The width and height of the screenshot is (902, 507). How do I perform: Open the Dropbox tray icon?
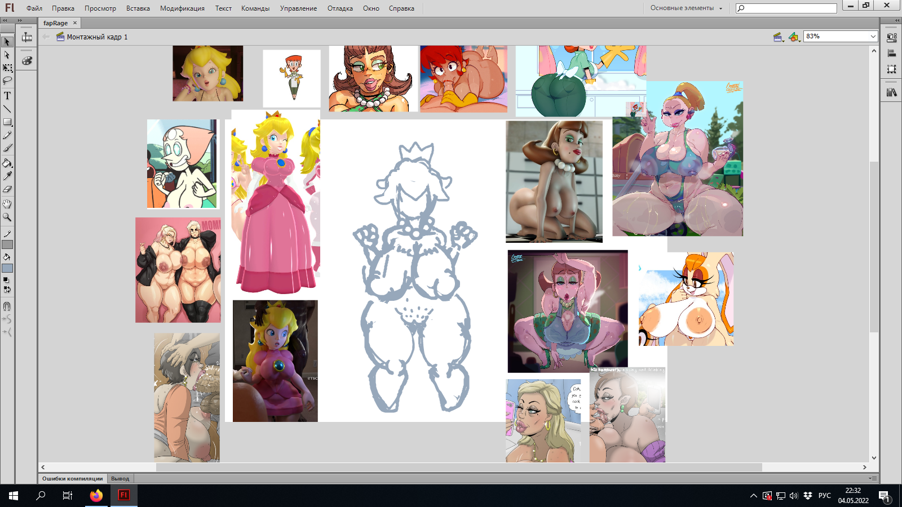pos(808,496)
